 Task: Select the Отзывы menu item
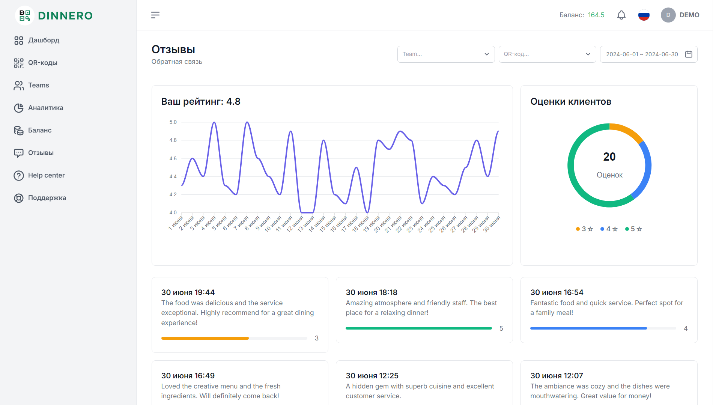pyautogui.click(x=41, y=153)
